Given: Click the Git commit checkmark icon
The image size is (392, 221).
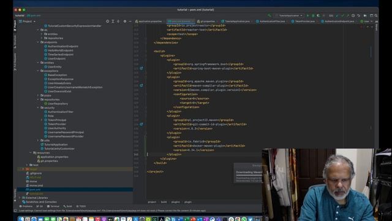Looking at the screenshot, I should (x=342, y=15).
